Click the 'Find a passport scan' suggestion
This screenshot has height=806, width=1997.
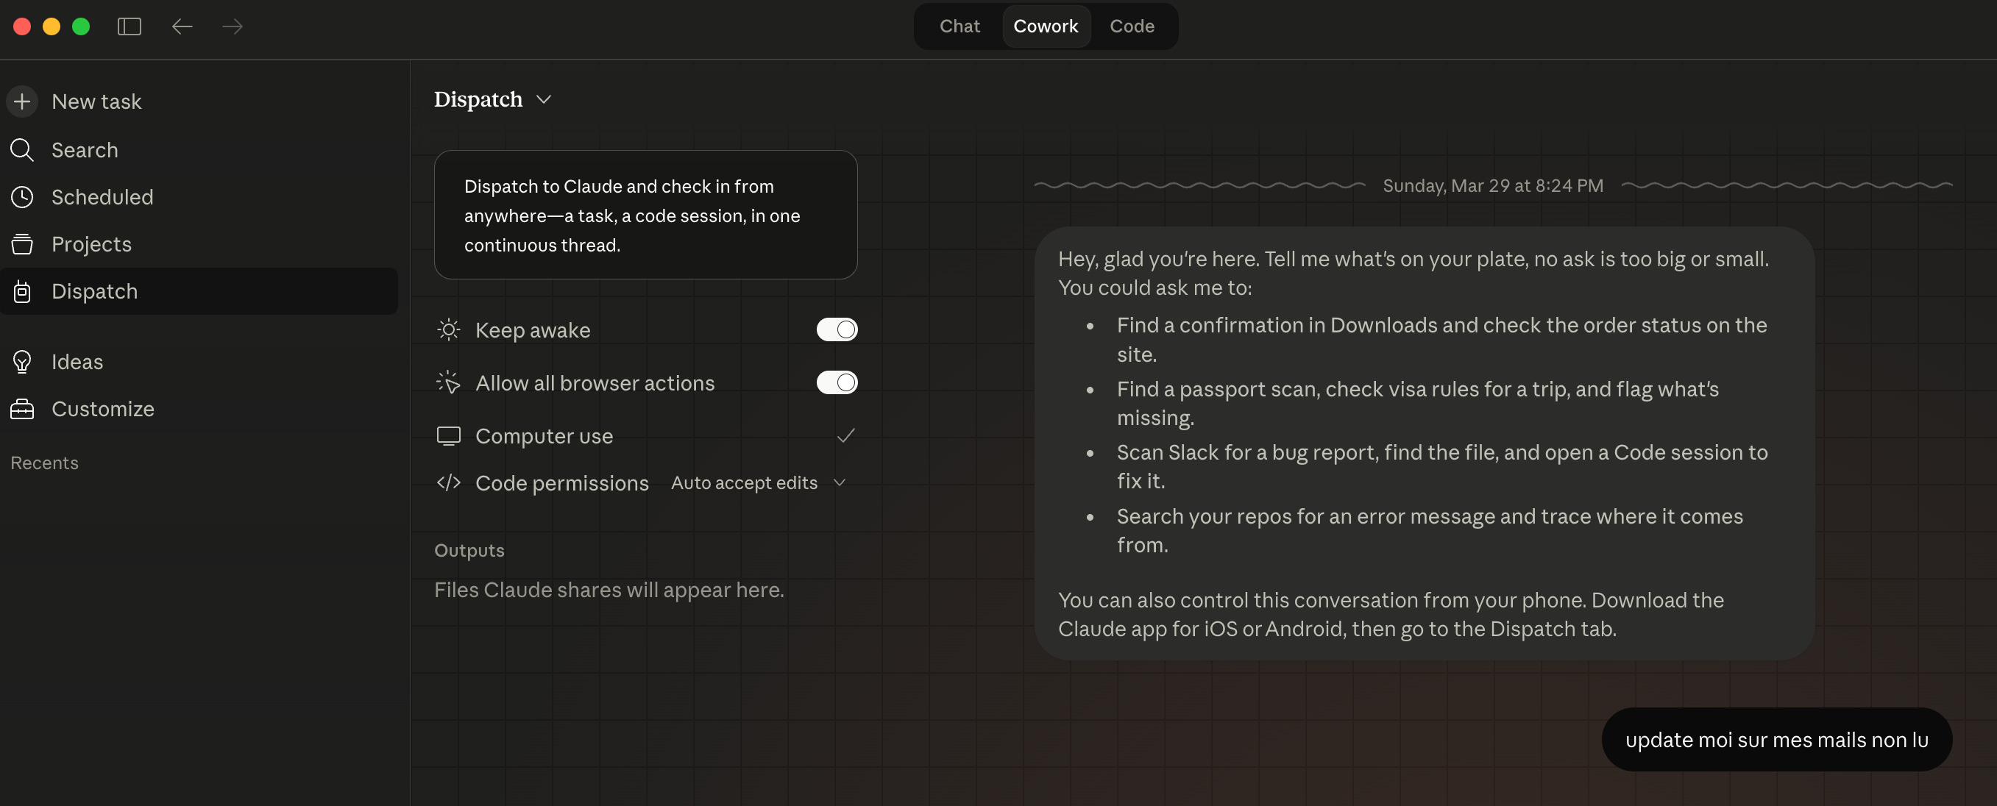(1418, 403)
